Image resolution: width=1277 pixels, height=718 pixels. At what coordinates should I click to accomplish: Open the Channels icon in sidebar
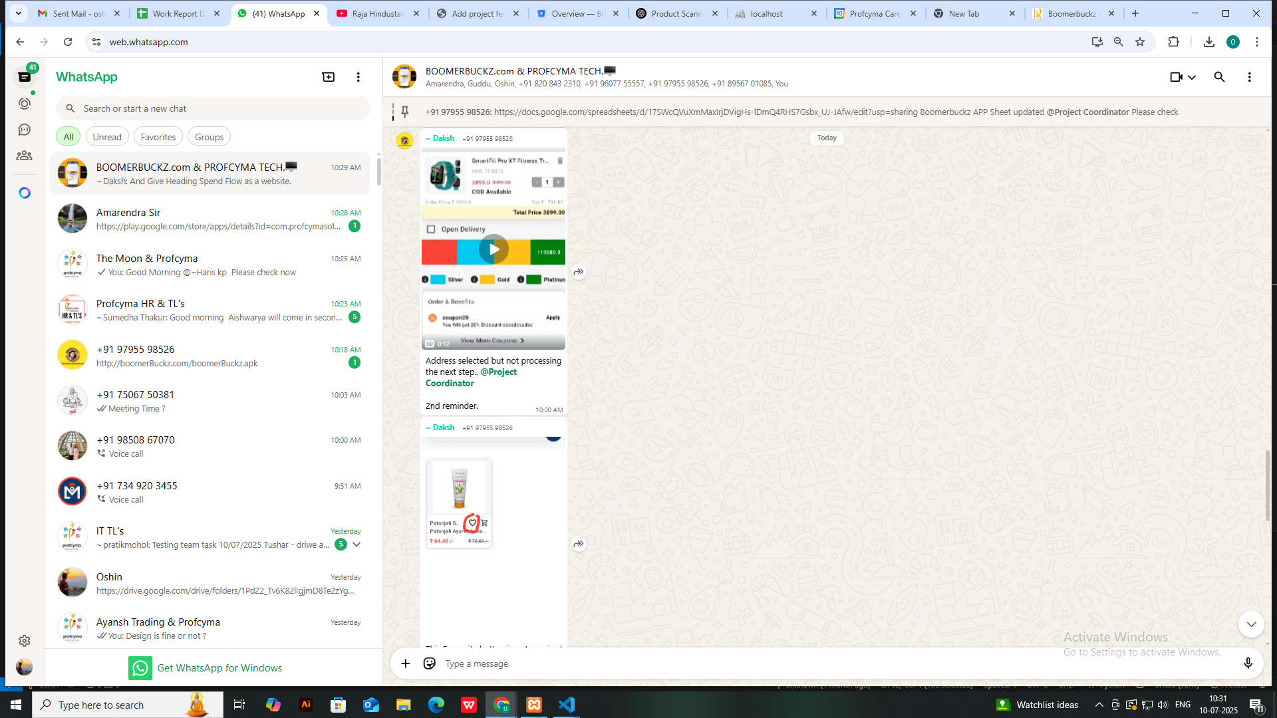pos(25,130)
